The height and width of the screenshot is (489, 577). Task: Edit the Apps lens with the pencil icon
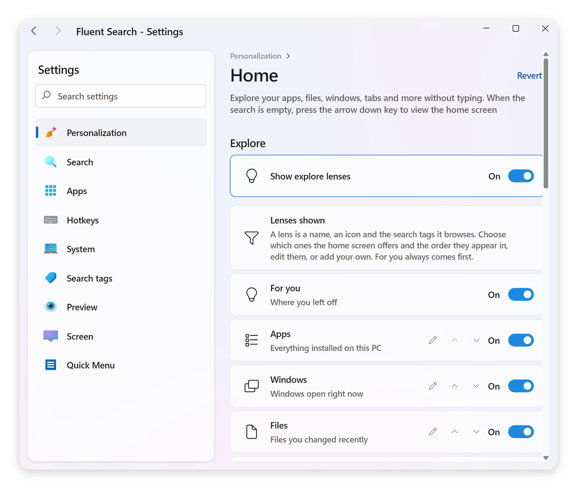[433, 340]
